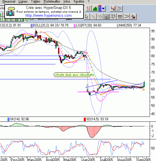Click the multi-curve comparison chart icon
This screenshot has height=161, width=156.
120,8
